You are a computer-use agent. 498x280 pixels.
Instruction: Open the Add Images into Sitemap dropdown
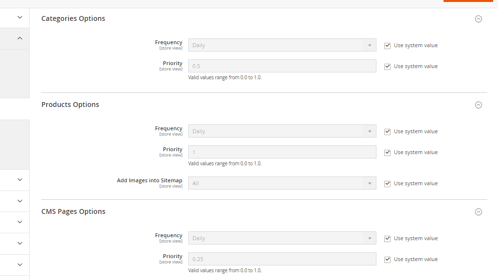pos(282,183)
